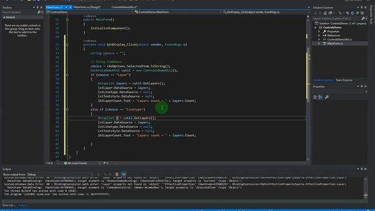Click Property Pages wrench icon in Properties panel

coord(327,97)
